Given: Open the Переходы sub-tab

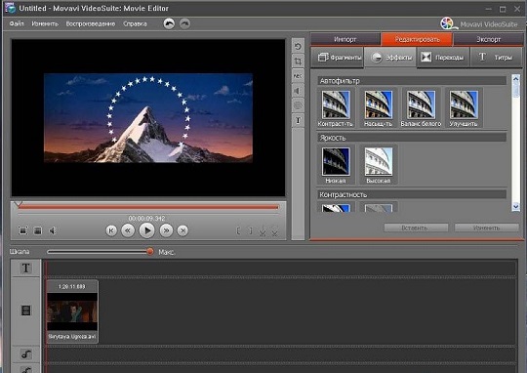Looking at the screenshot, I should (x=443, y=58).
